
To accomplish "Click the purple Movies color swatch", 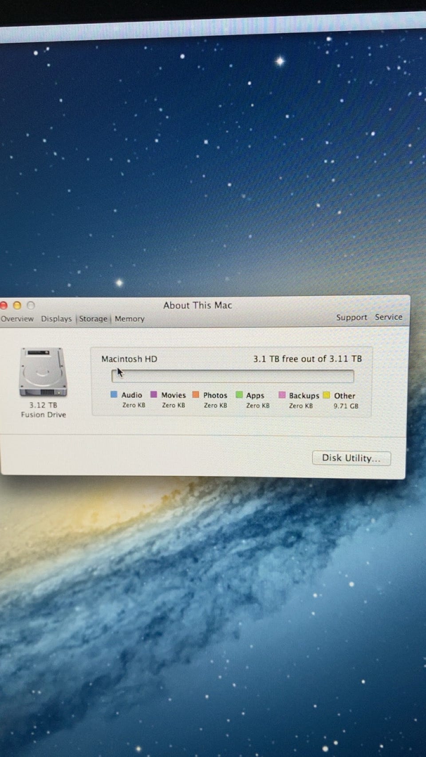I will 154,394.
